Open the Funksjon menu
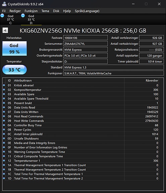 [31, 11]
